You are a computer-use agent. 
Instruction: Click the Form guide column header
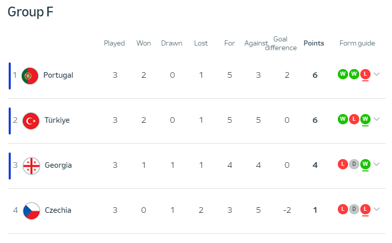tap(357, 43)
